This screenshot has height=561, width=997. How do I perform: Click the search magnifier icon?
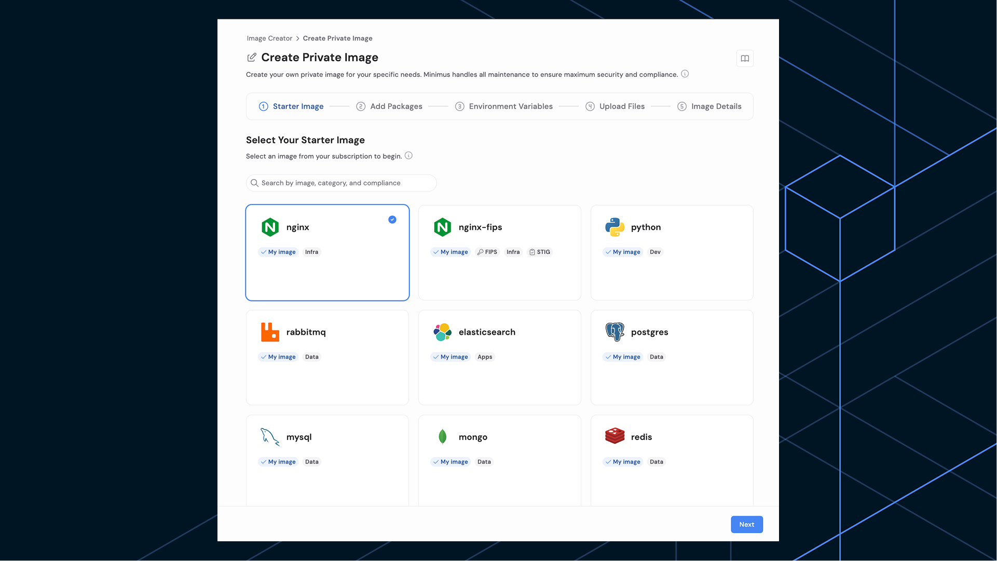[254, 183]
